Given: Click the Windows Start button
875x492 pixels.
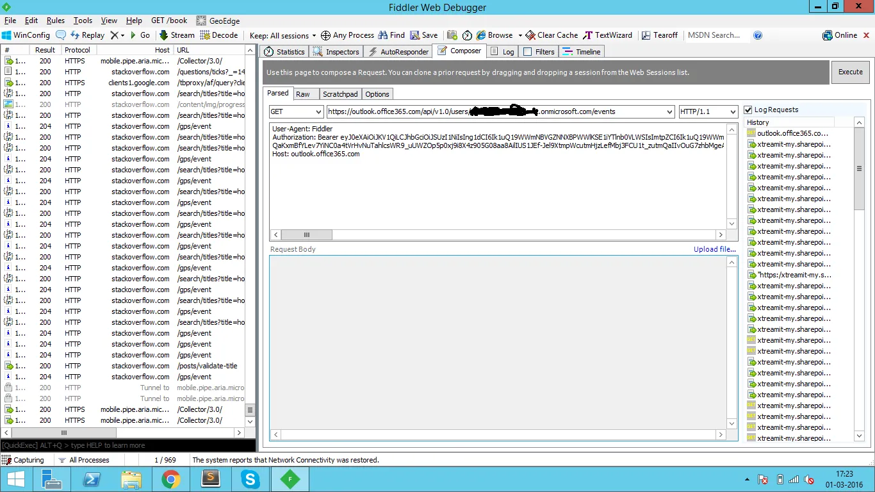Looking at the screenshot, I should point(15,479).
